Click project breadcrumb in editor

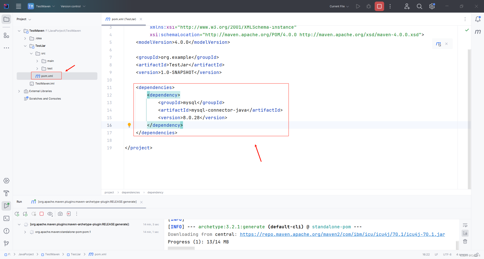(x=109, y=192)
